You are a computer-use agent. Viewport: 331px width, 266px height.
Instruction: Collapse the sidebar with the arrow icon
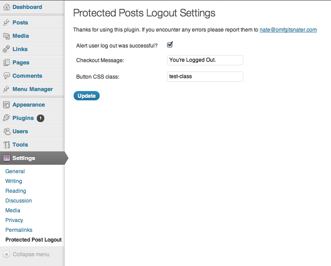[x=6, y=254]
